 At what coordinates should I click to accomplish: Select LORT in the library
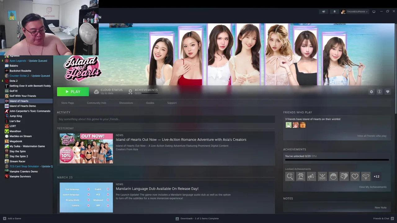click(x=13, y=126)
